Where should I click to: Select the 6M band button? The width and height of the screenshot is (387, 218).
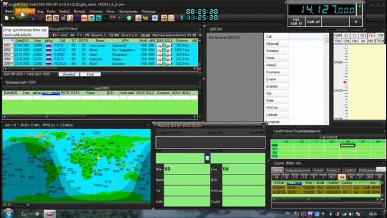363,41
